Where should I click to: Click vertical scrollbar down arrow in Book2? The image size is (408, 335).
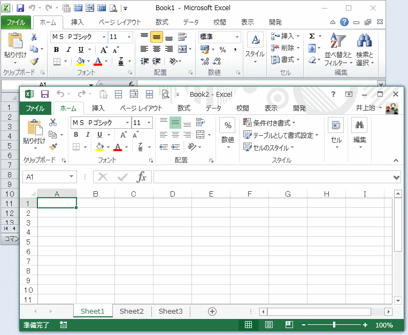click(398, 301)
